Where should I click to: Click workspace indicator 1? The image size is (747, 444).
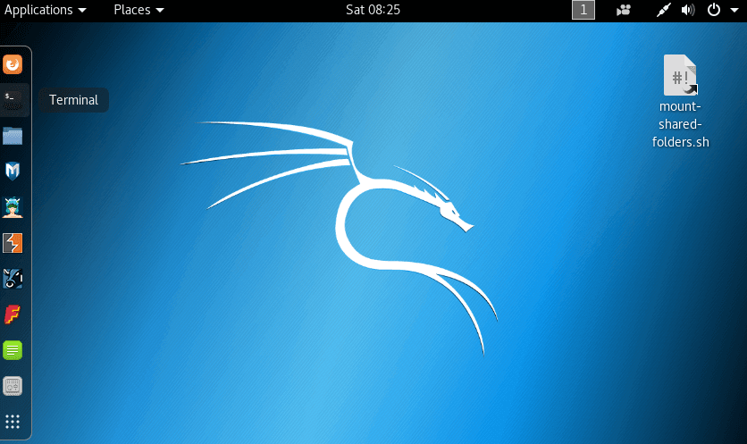(583, 10)
